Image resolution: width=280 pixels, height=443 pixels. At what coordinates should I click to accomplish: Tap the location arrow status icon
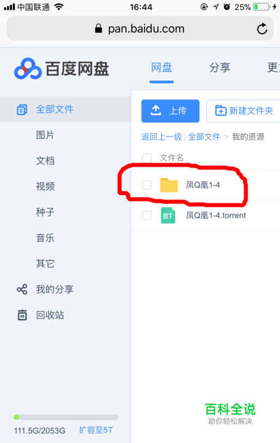216,7
